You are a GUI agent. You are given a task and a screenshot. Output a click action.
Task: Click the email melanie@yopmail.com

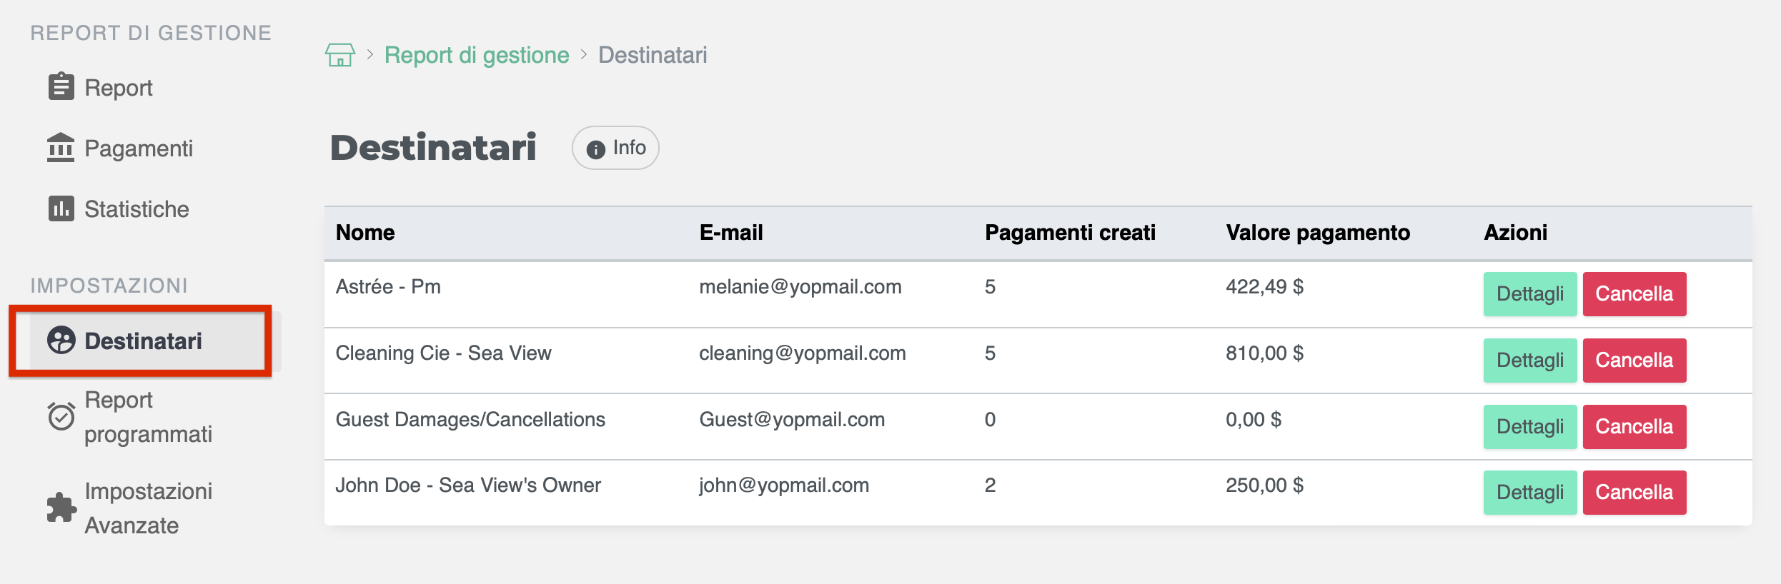tap(800, 287)
